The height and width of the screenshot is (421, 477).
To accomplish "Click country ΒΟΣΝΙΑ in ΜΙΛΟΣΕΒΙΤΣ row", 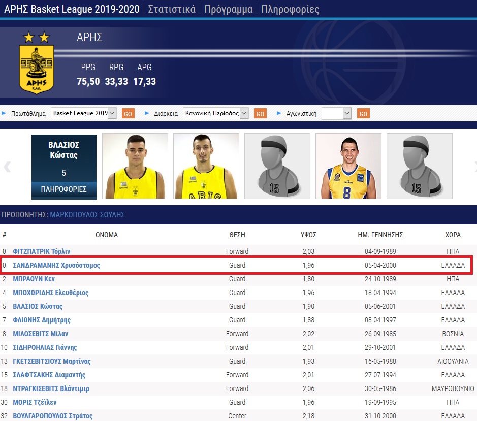I will point(453,334).
